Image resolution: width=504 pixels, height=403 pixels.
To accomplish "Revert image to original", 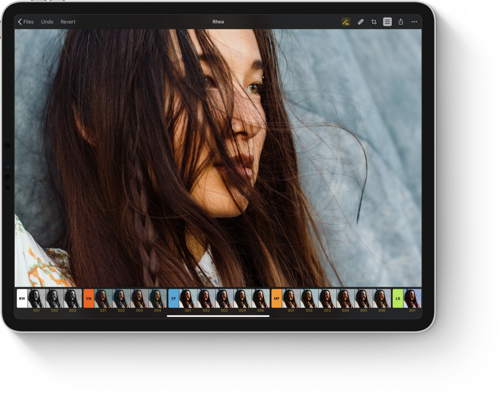I will pyautogui.click(x=68, y=22).
